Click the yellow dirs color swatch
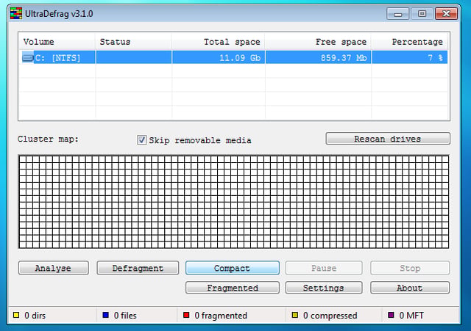Screen dimensions: 471x331 tap(16, 315)
